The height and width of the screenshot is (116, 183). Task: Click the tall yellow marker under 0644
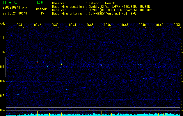[x=77, y=113]
